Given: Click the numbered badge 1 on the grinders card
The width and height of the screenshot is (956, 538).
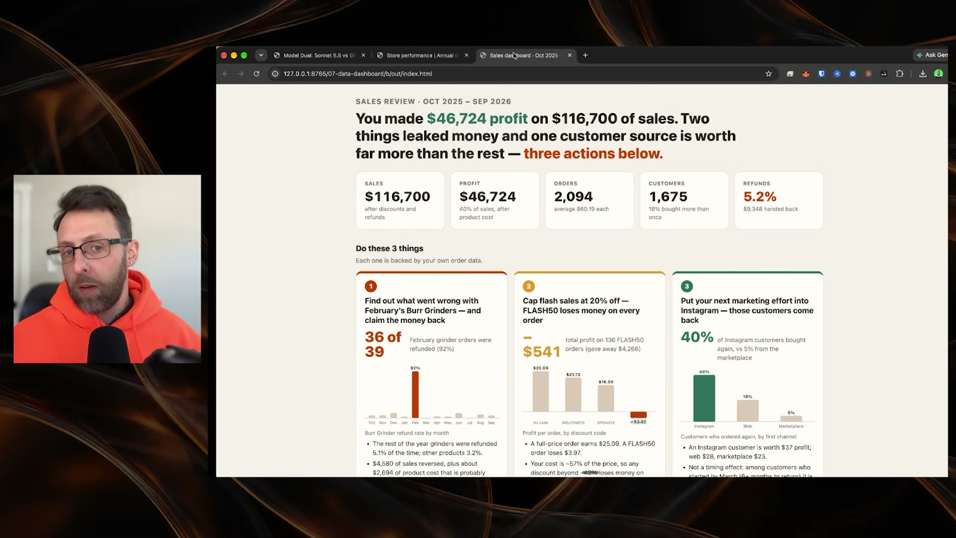Looking at the screenshot, I should pyautogui.click(x=370, y=286).
